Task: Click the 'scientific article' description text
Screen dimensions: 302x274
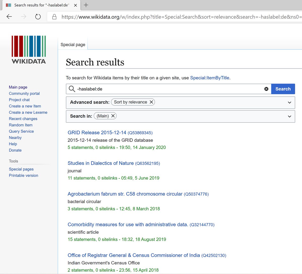Action: (83, 232)
